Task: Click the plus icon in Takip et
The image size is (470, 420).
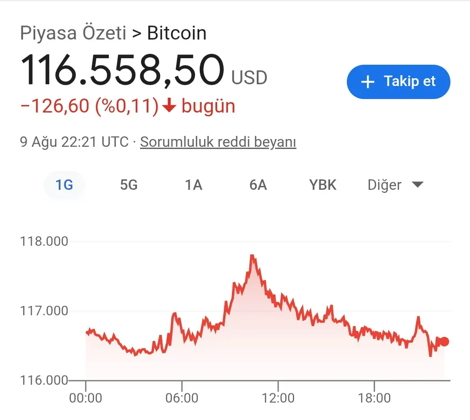Action: [x=368, y=82]
